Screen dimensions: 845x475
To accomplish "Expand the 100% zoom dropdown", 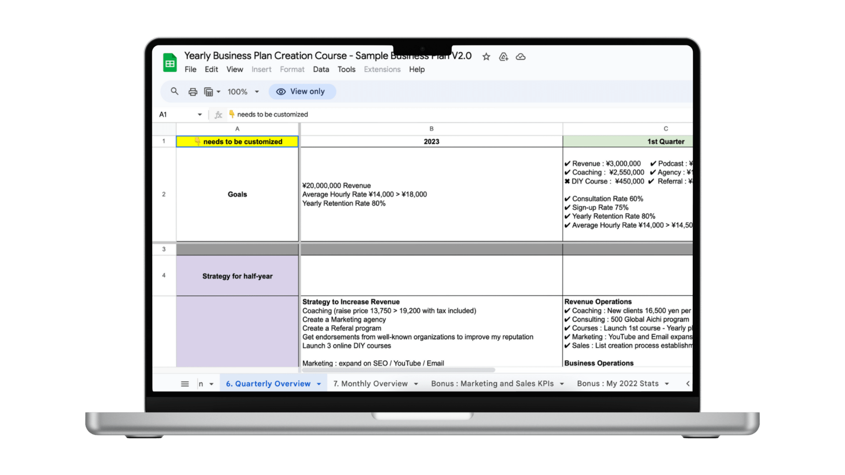I will [257, 92].
